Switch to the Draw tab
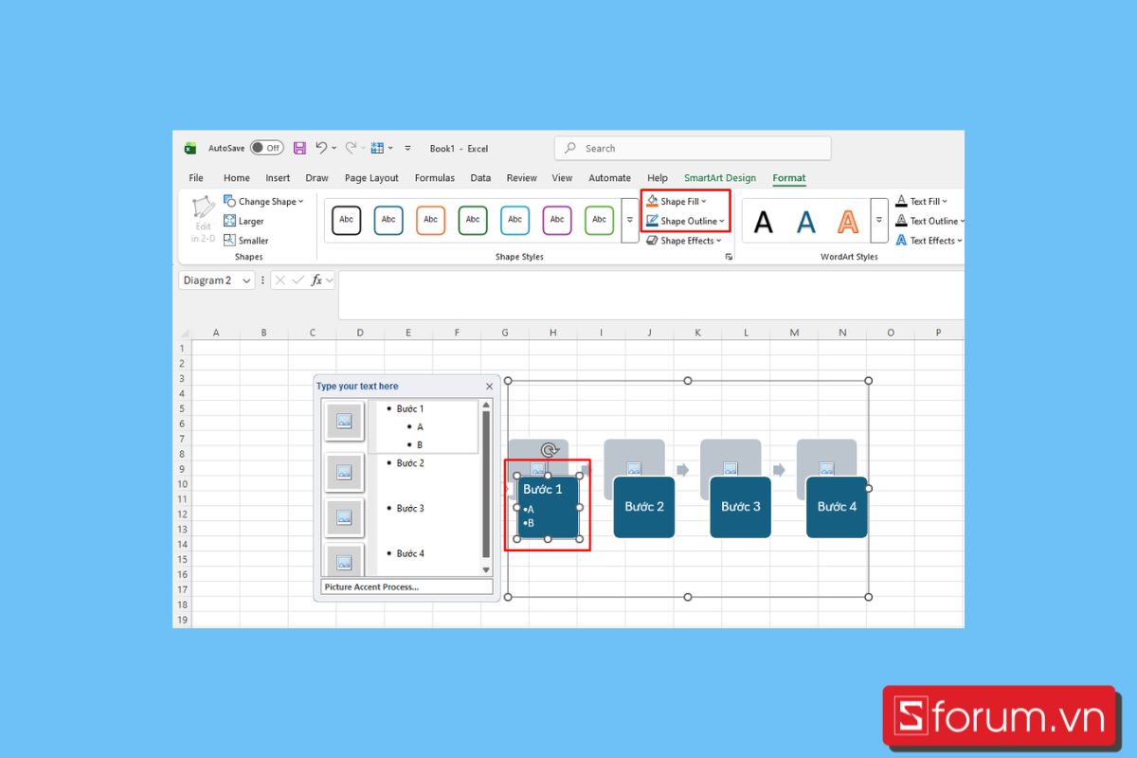The image size is (1137, 758). pos(317,177)
